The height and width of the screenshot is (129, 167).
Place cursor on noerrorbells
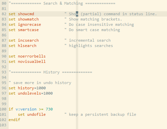(32, 56)
